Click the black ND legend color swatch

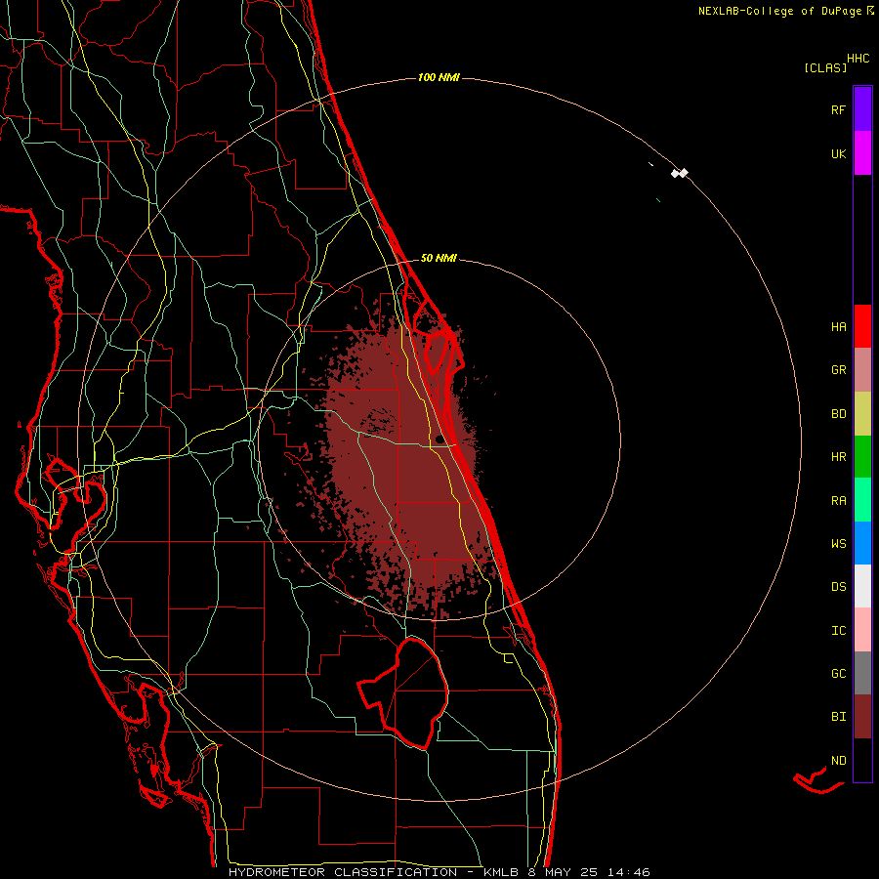pyautogui.click(x=862, y=760)
